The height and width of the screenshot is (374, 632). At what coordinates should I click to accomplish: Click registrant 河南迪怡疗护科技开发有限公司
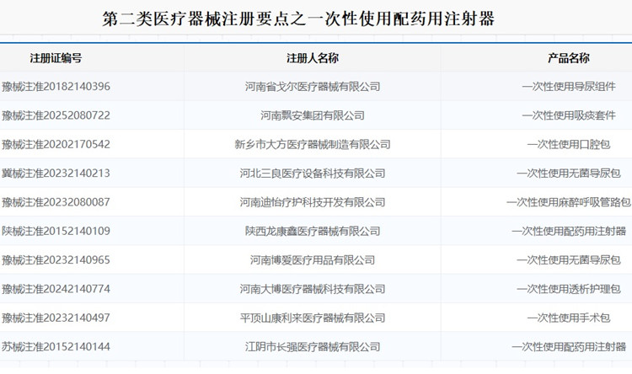coord(313,202)
